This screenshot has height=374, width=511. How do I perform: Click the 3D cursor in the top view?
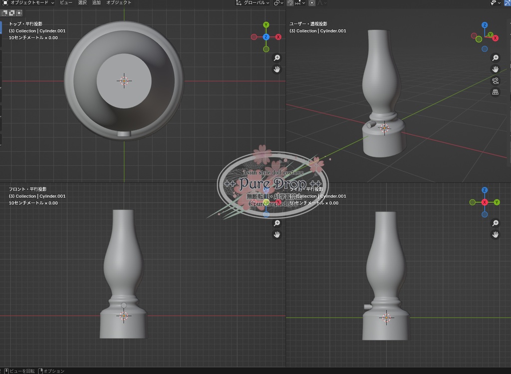point(124,81)
